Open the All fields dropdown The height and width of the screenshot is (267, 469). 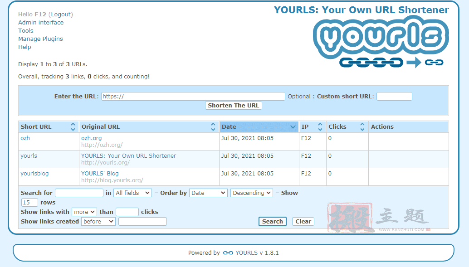pos(132,193)
